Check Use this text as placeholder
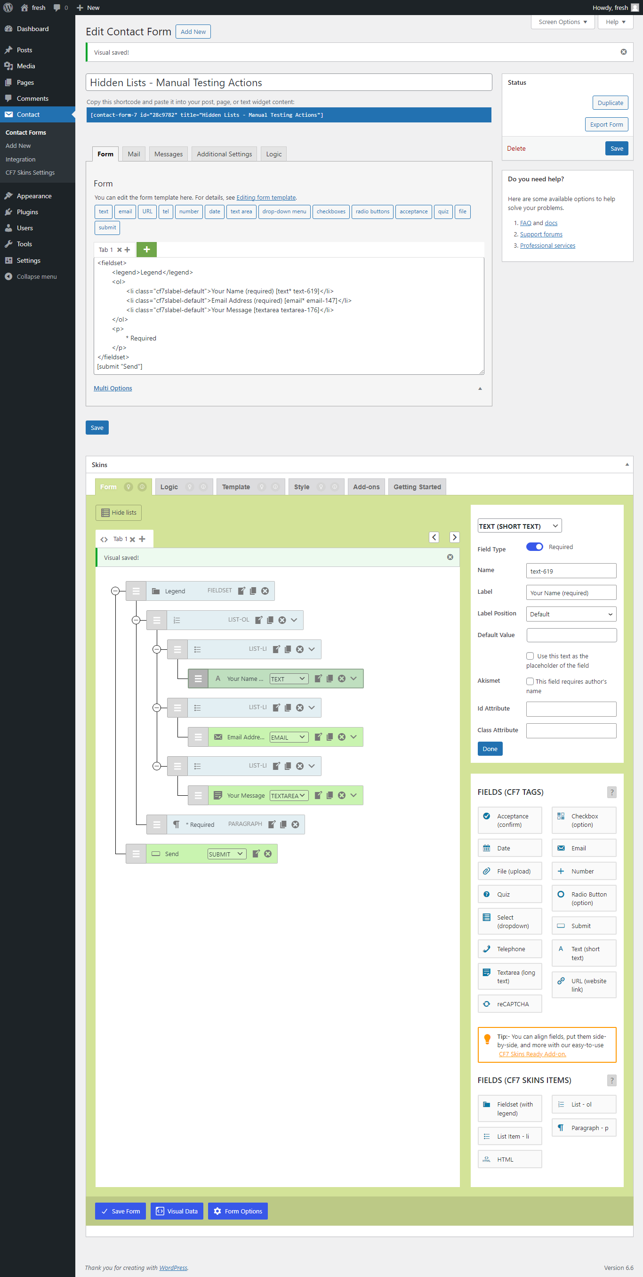Screen dimensions: 643x1277 [530, 655]
